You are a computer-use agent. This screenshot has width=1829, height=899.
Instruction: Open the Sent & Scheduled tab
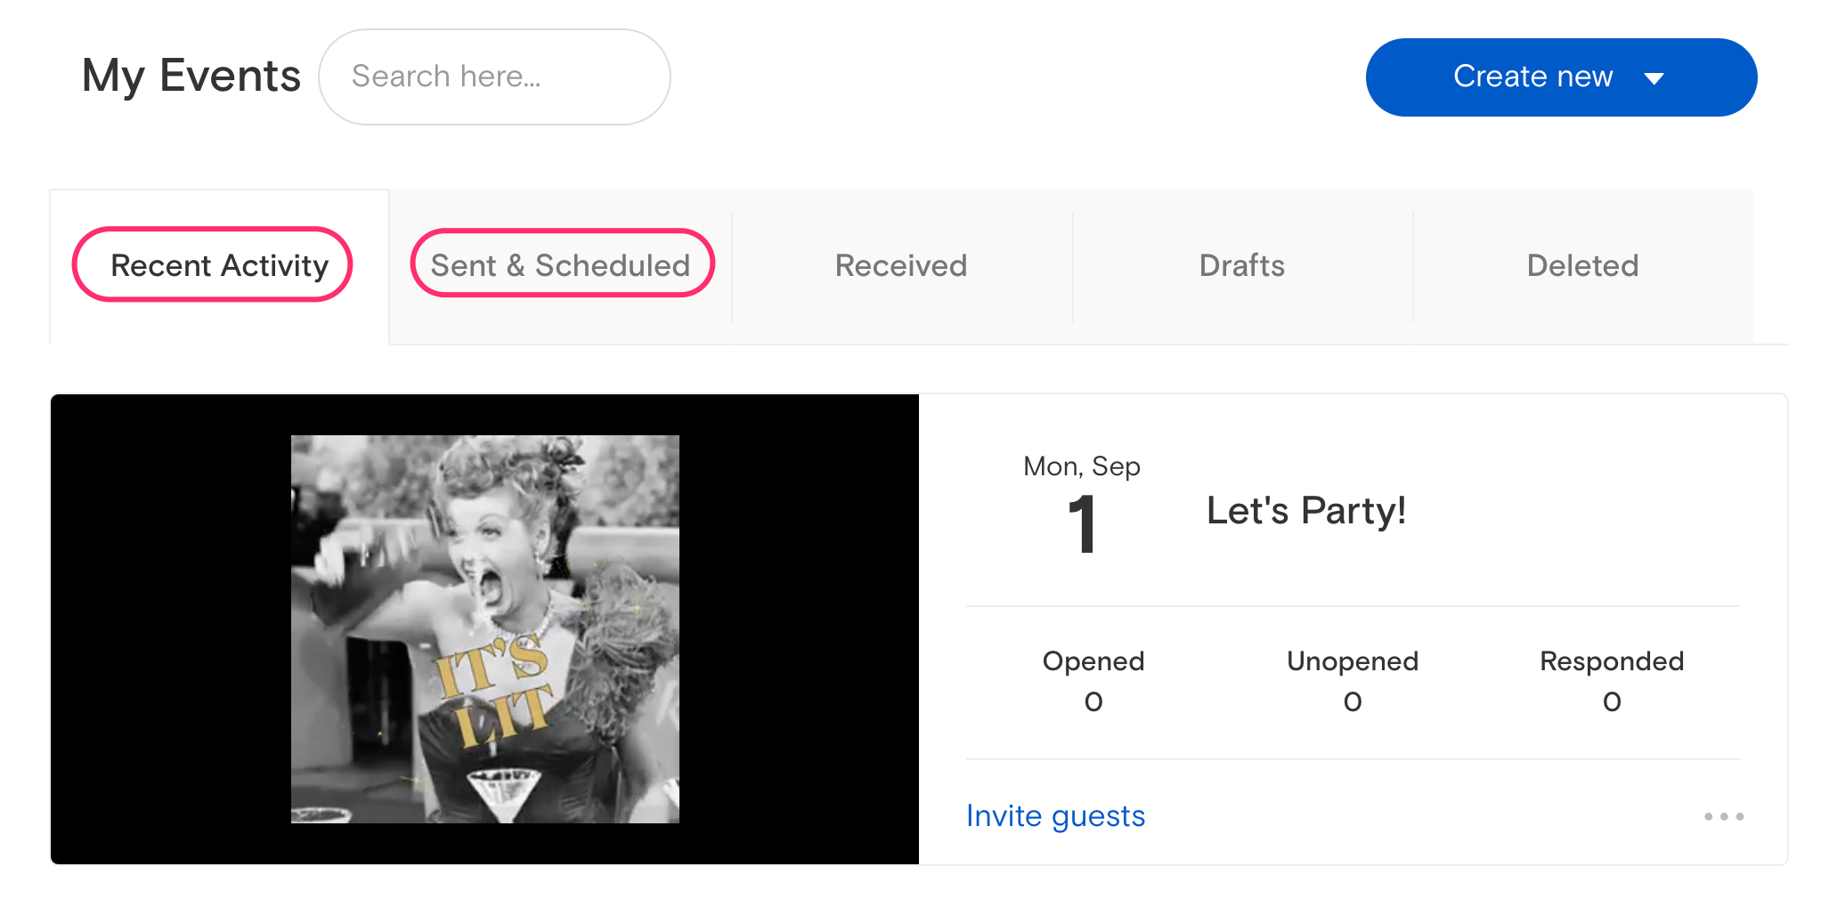[561, 265]
